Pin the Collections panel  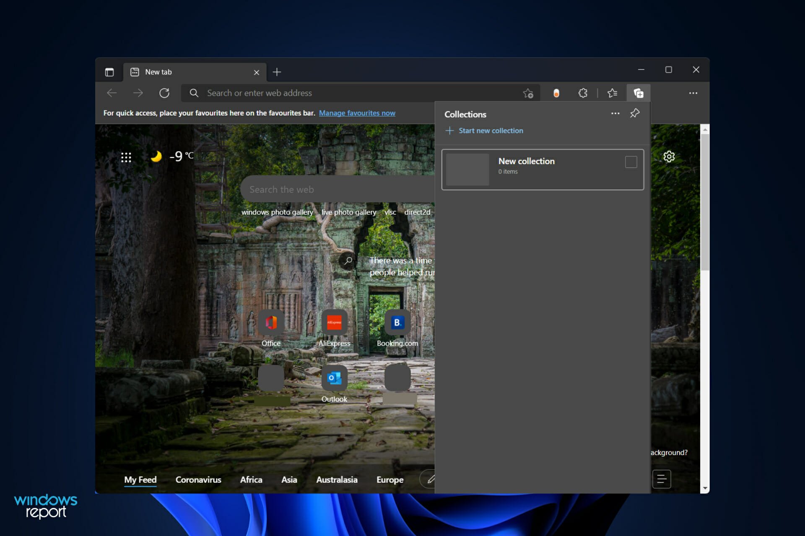[635, 113]
